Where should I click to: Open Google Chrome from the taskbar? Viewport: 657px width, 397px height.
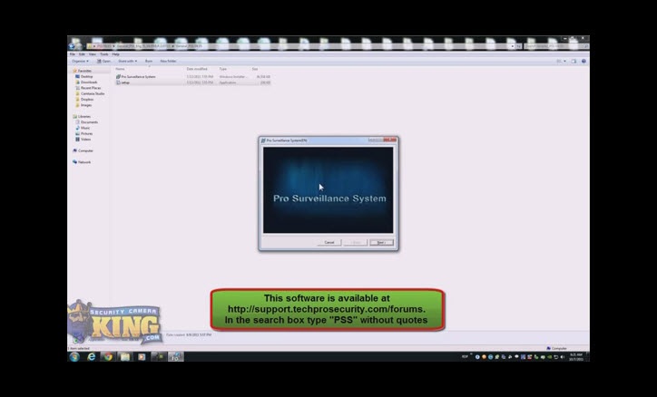108,357
